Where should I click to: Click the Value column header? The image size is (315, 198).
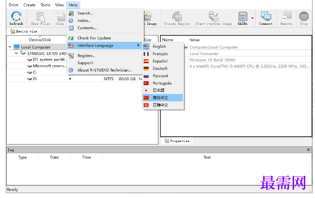[x=195, y=40]
